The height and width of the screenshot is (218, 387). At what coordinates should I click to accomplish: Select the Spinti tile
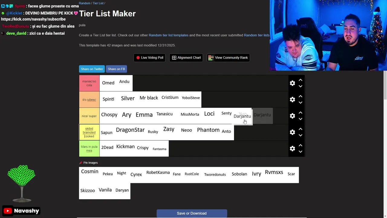tap(108, 99)
